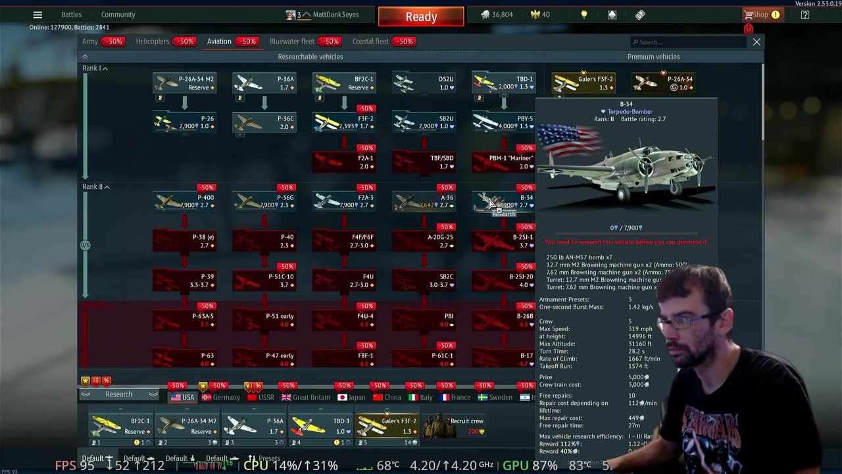This screenshot has width=842, height=474.
Task: Click Research on the B-34
Action: [504, 213]
